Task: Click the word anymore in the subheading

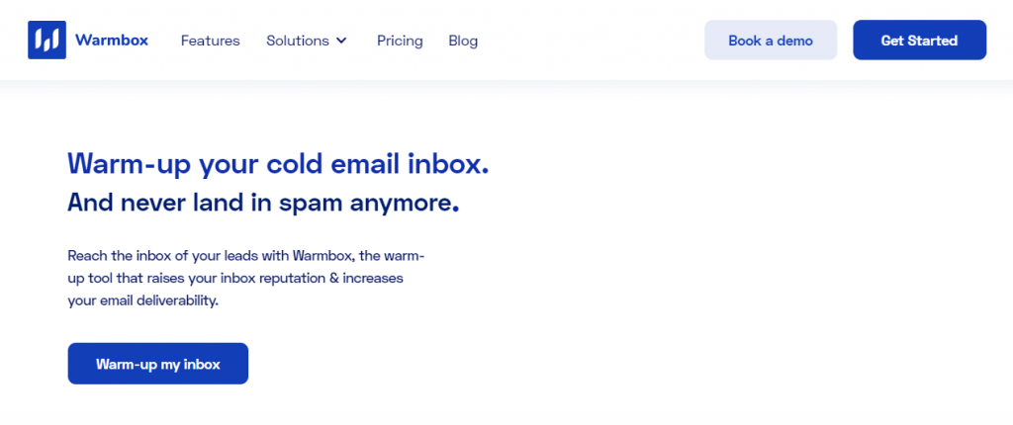Action: (x=405, y=205)
